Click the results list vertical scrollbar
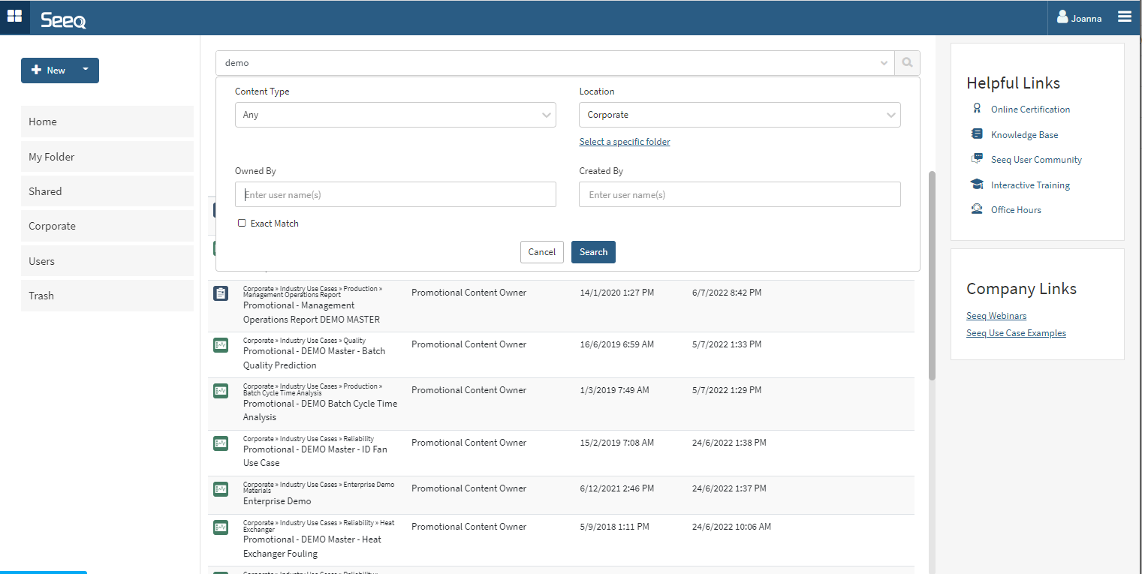The height and width of the screenshot is (574, 1142). click(x=933, y=275)
